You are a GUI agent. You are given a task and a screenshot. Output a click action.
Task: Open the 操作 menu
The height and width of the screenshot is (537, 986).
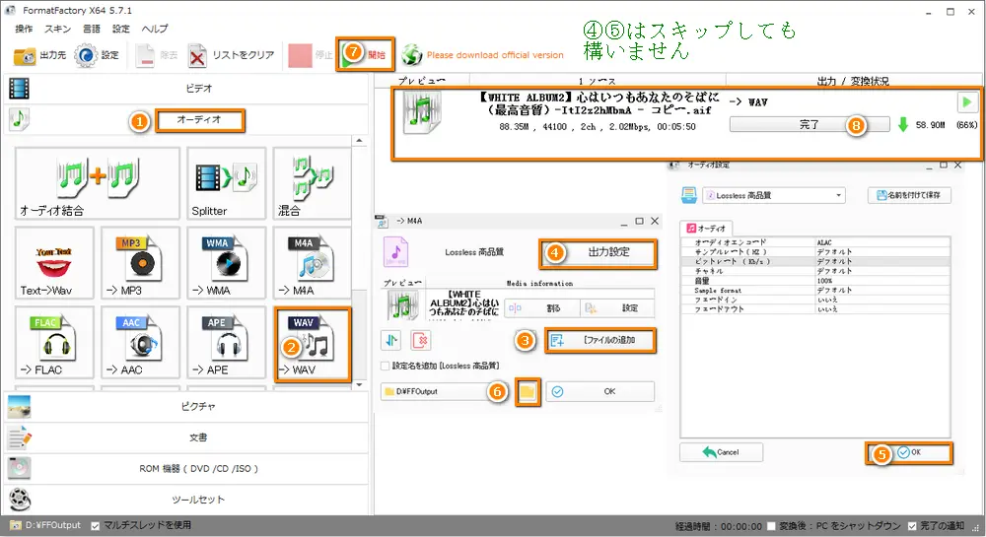[24, 29]
